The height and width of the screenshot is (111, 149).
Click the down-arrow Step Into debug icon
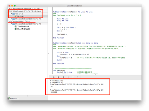73,77
